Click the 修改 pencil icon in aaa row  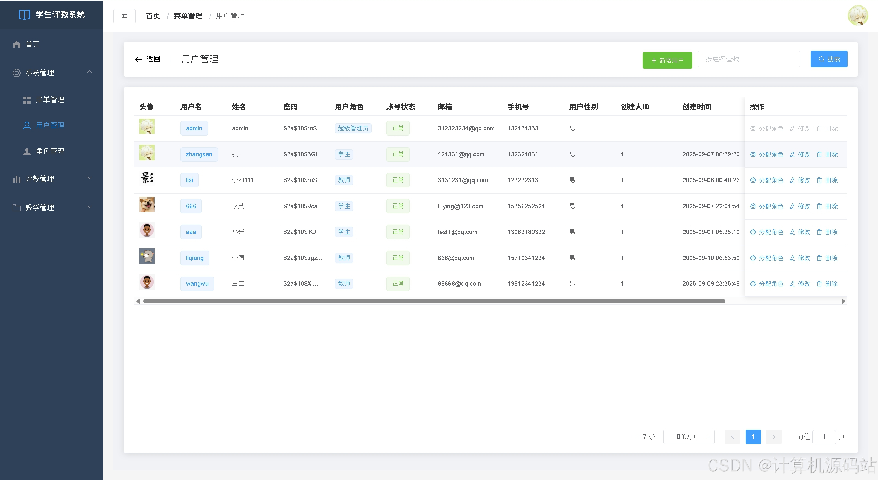point(793,232)
